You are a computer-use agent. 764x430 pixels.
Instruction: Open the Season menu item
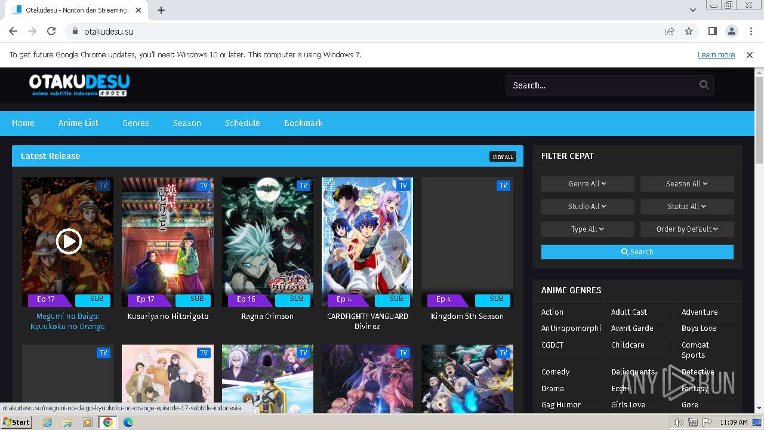(x=187, y=123)
